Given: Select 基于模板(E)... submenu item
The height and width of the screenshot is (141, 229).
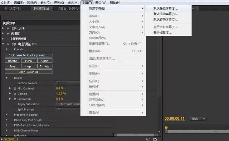Looking at the screenshot, I should point(168,32).
